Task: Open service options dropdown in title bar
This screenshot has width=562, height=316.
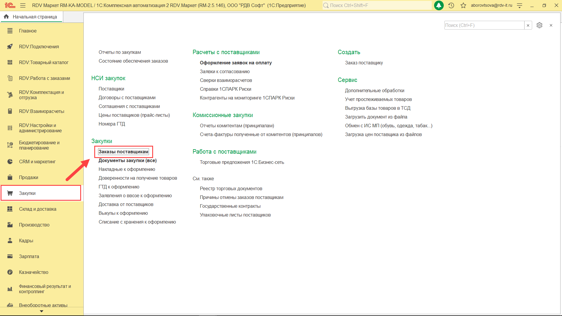Action: [x=520, y=5]
